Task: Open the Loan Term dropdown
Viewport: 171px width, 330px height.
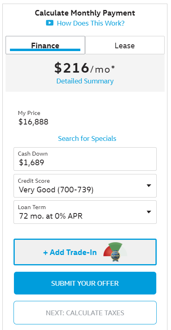Action: pyautogui.click(x=85, y=212)
